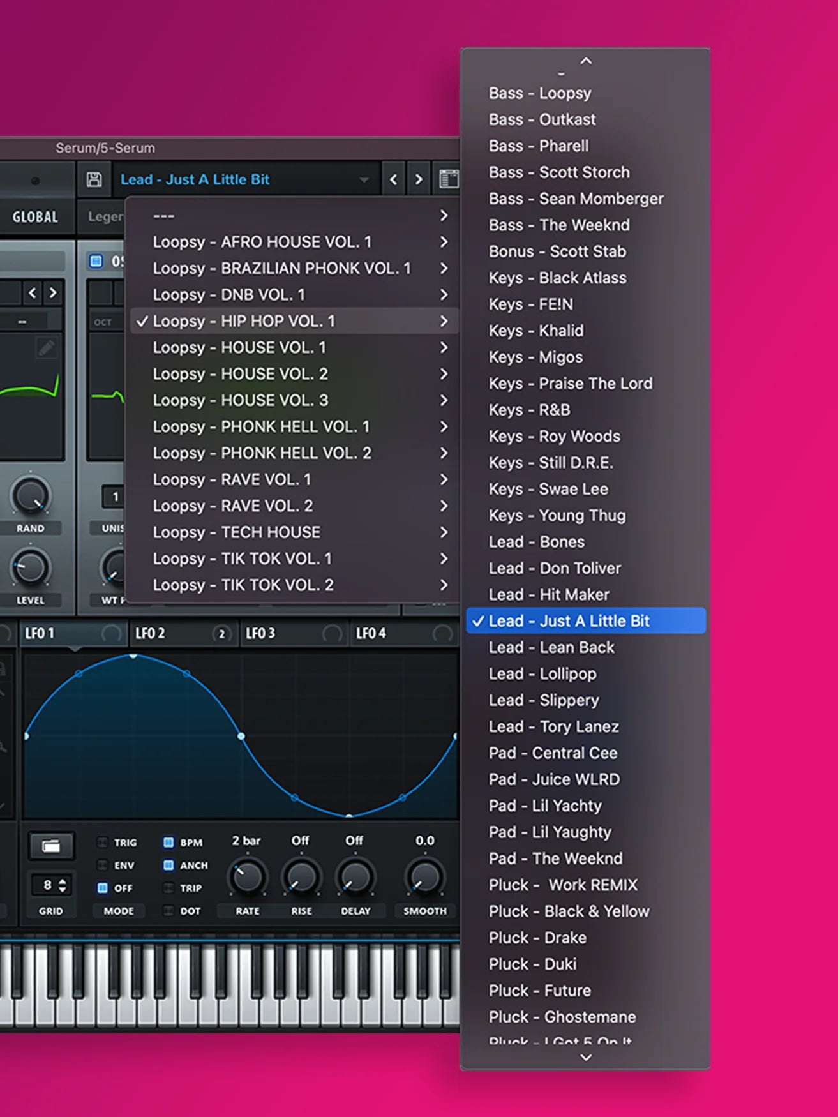Switch to the LFO 2 tab
Viewport: 838px width, 1117px height.
coord(184,633)
